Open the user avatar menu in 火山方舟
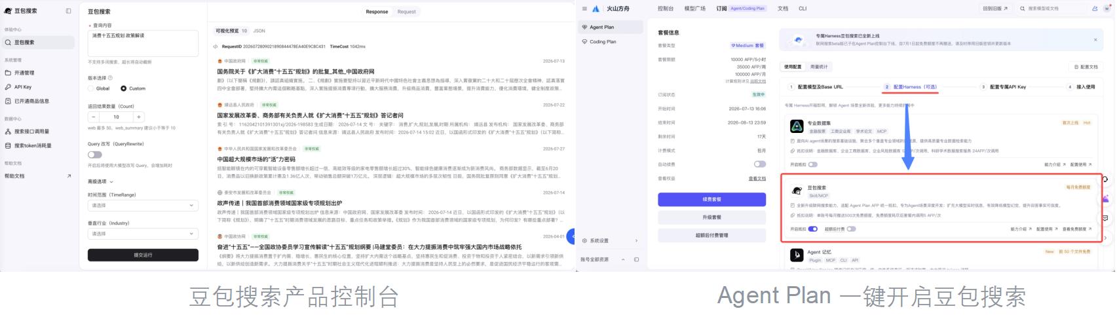The width and height of the screenshot is (1117, 315). (x=1107, y=9)
